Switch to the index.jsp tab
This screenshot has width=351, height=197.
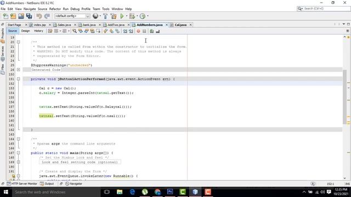[x=39, y=25]
